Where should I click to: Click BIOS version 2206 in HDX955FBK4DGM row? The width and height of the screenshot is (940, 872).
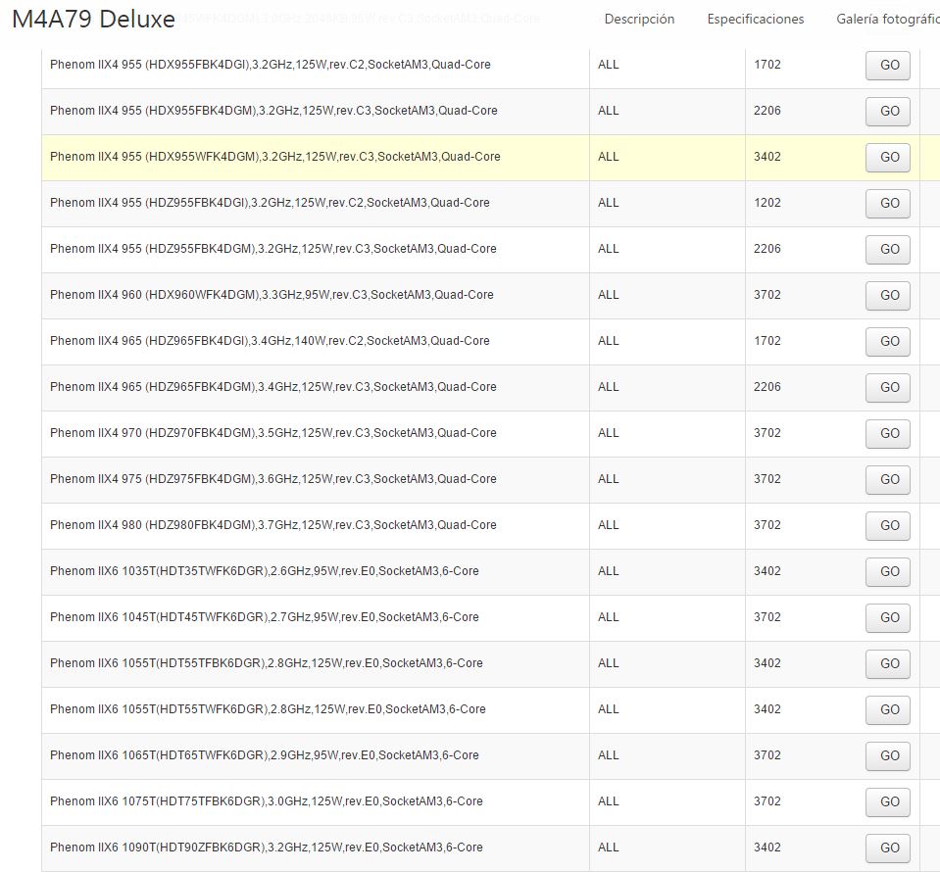click(x=767, y=111)
